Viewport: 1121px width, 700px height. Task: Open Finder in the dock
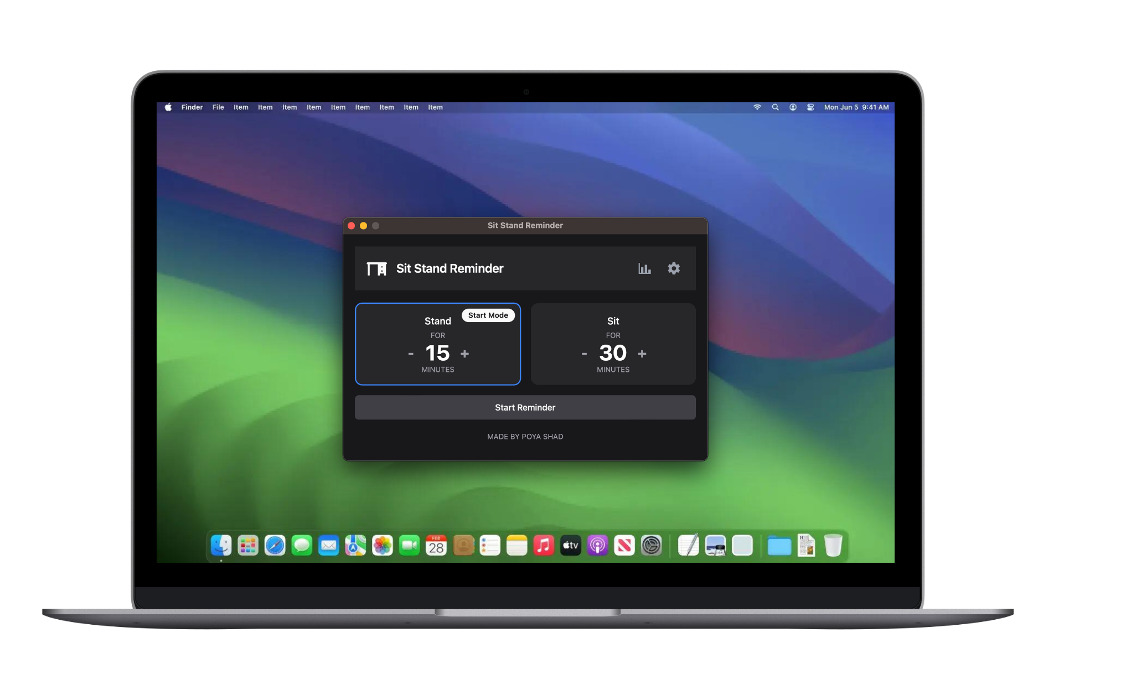pyautogui.click(x=223, y=546)
